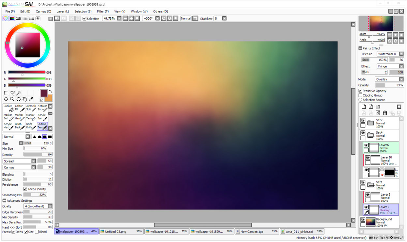Open the rotation angle dropdown
The image size is (407, 242).
coord(157,19)
